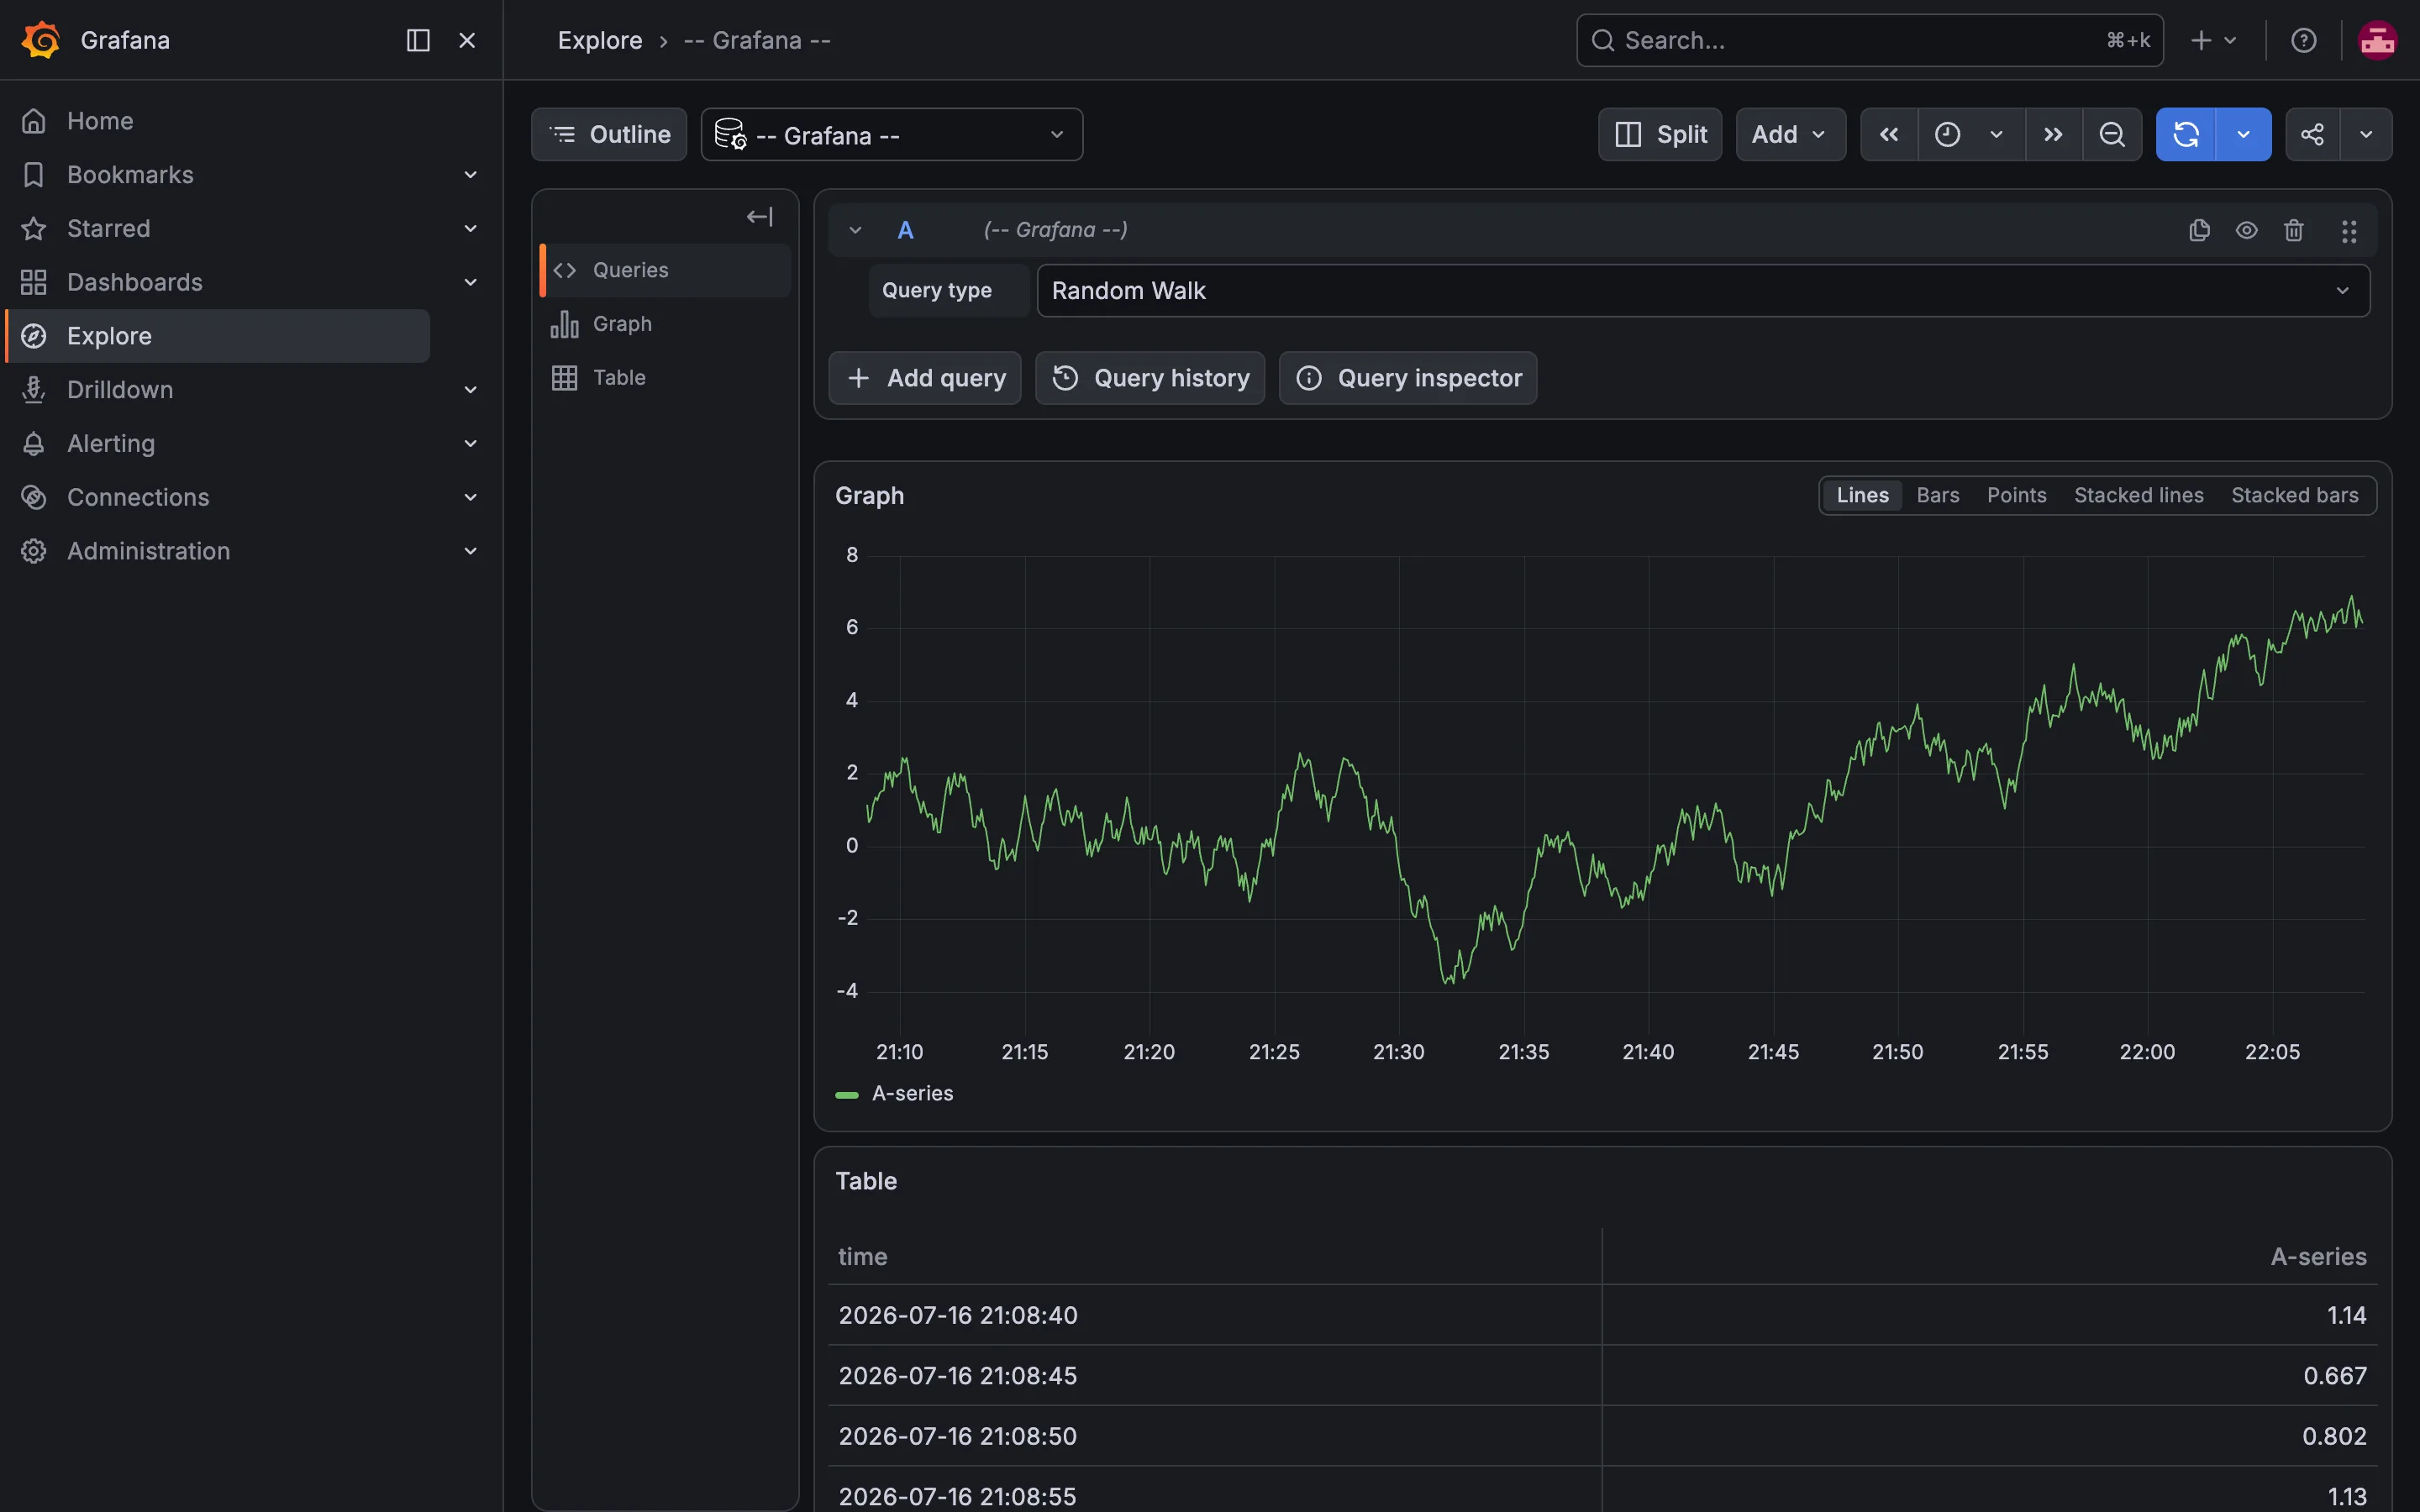Viewport: 2420px width, 1512px height.
Task: Open Starred in the sidebar
Action: [x=108, y=229]
